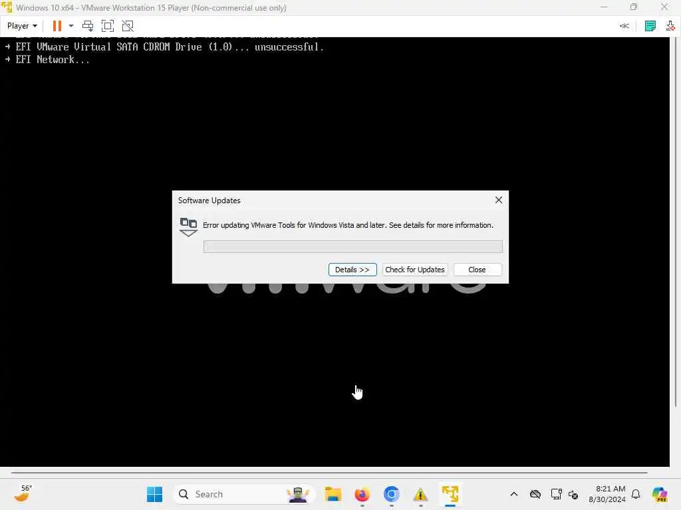
Task: Send Ctrl+Alt+Del to the virtual machine
Action: click(x=88, y=26)
